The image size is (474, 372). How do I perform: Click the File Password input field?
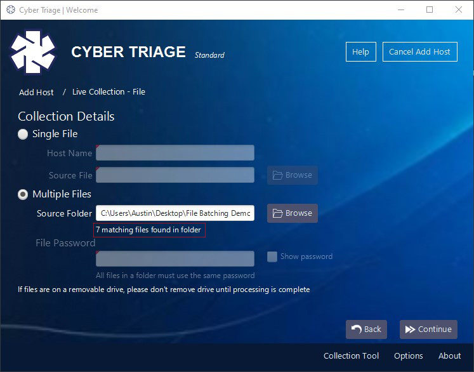175,258
